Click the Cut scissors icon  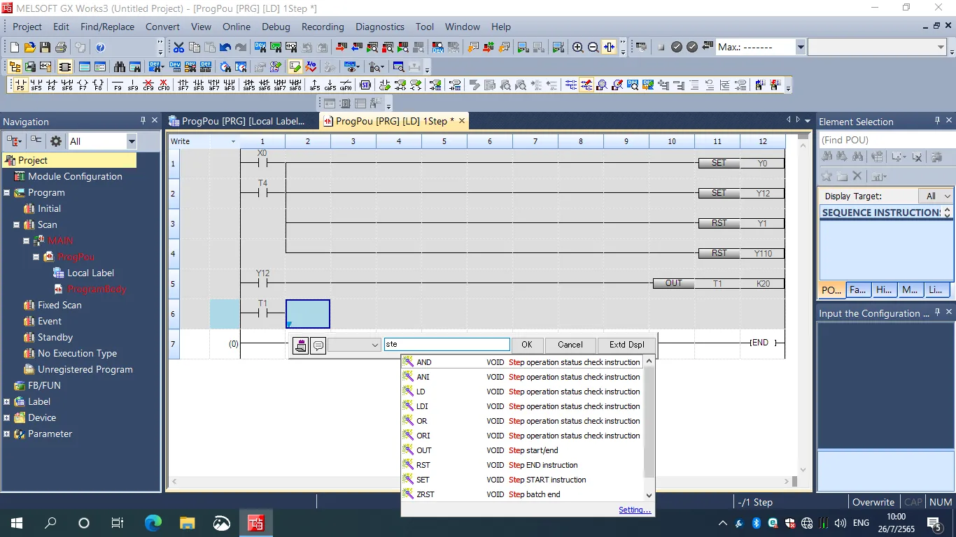(178, 47)
